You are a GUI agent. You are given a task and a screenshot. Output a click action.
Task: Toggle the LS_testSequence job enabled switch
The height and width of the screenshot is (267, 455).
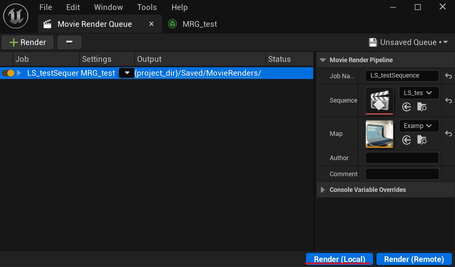(x=8, y=73)
